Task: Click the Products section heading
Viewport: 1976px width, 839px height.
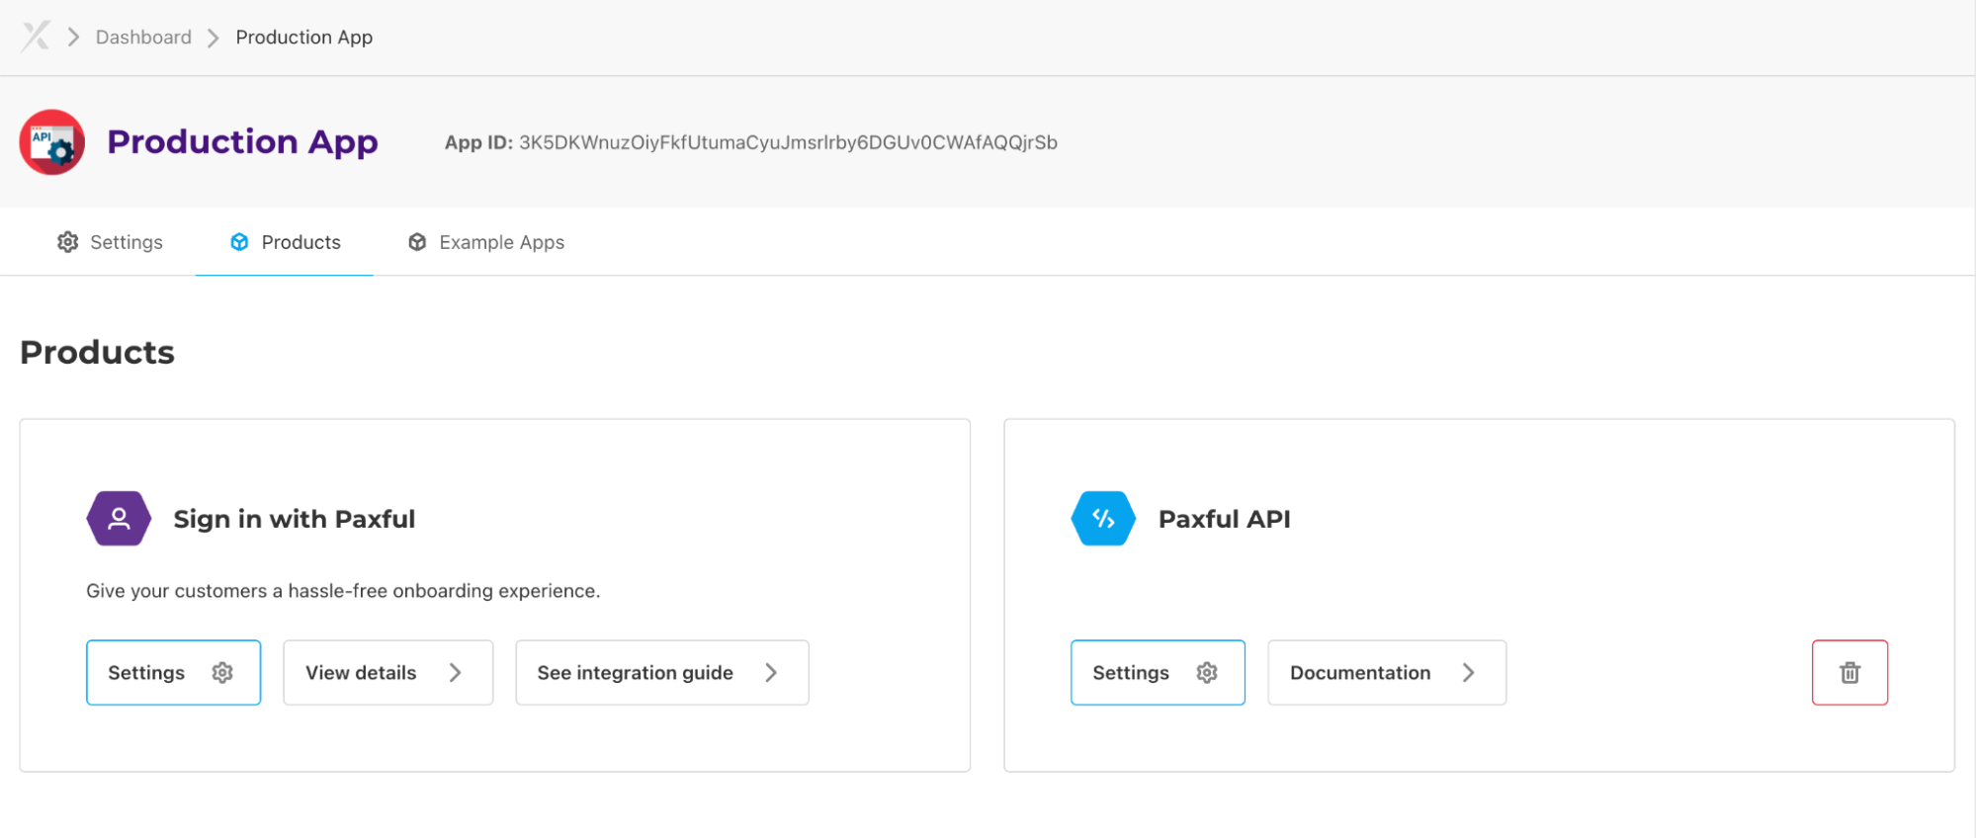Action: point(97,353)
